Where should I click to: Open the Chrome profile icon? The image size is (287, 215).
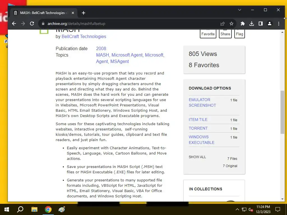click(270, 24)
